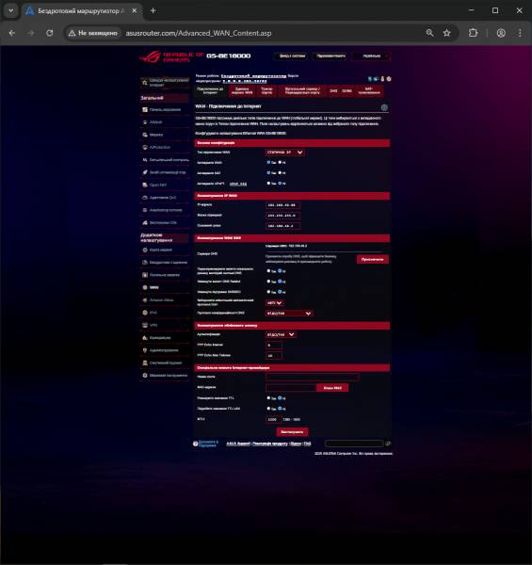532x565 pixels.
Task: Click the MAC Clone button
Action: (x=332, y=388)
